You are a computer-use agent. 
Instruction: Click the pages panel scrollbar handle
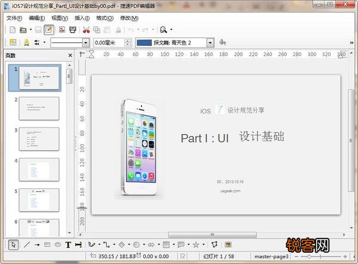coord(69,76)
